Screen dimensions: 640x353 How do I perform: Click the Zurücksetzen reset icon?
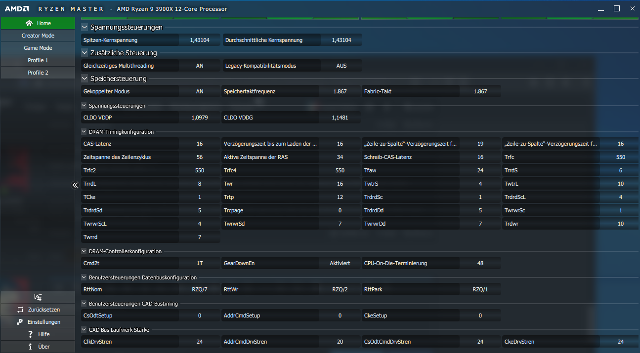pyautogui.click(x=20, y=310)
